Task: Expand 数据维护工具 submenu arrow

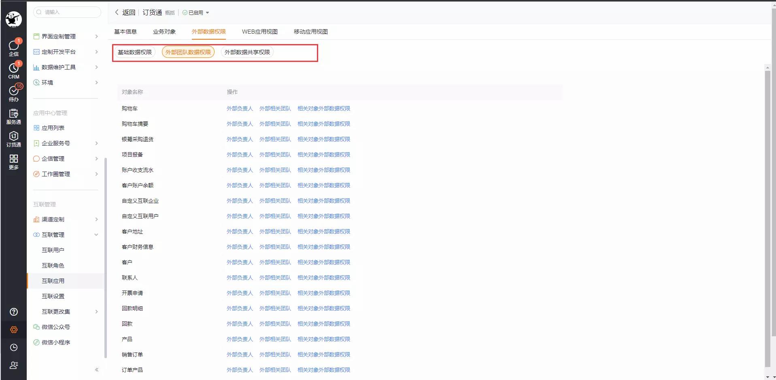Action: (x=96, y=67)
